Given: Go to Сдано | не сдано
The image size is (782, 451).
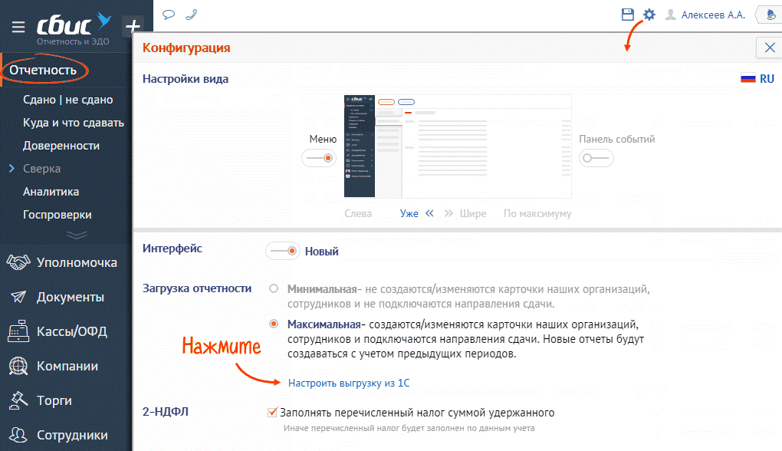Looking at the screenshot, I should 67,100.
